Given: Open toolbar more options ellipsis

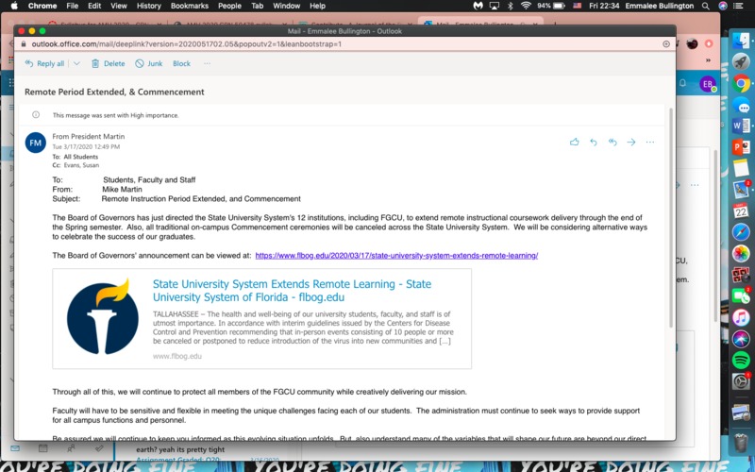Looking at the screenshot, I should (x=208, y=63).
